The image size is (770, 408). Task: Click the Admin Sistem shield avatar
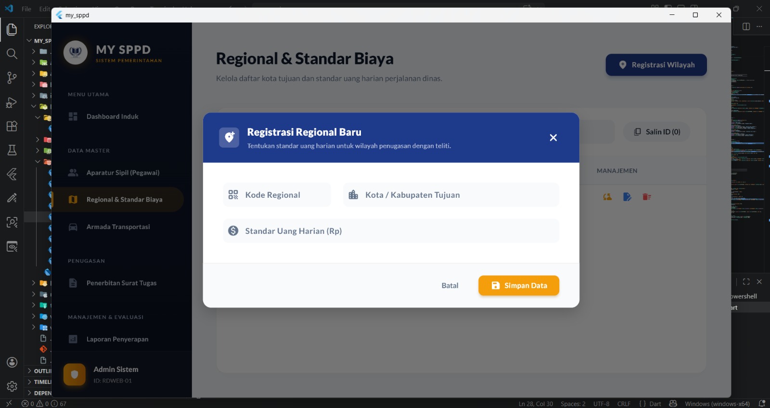pyautogui.click(x=75, y=374)
